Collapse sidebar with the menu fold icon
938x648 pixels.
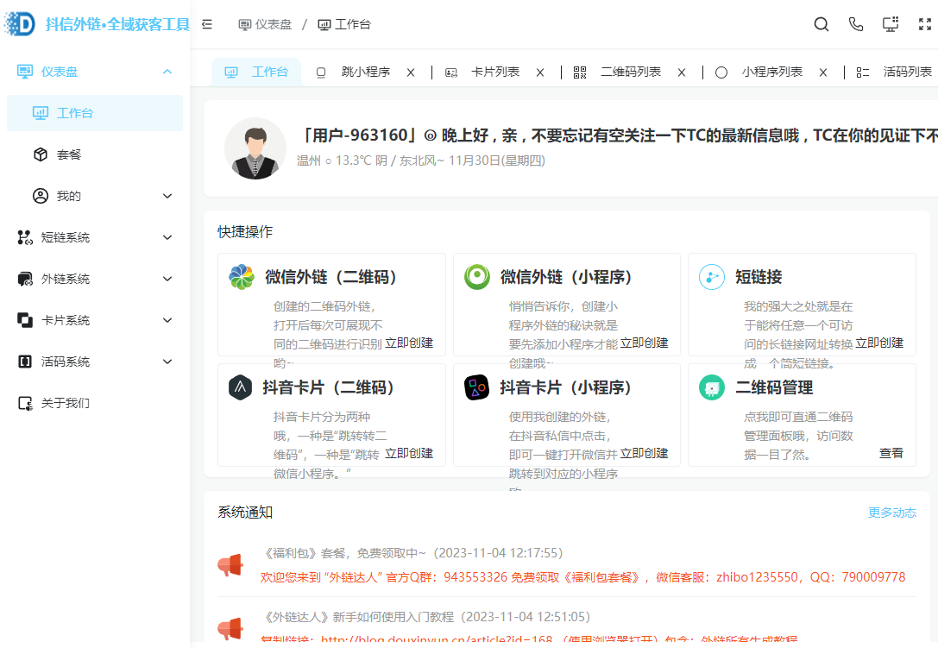207,24
